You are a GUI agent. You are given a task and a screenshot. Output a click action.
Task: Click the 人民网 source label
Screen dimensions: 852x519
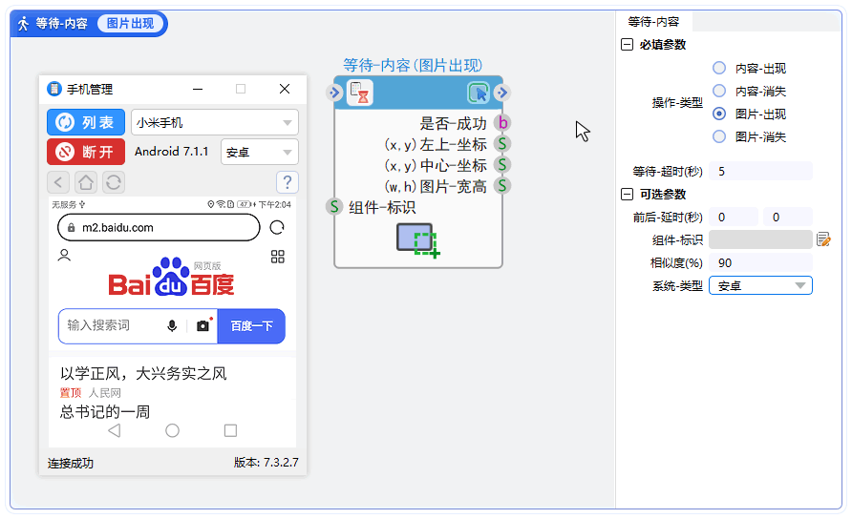105,392
